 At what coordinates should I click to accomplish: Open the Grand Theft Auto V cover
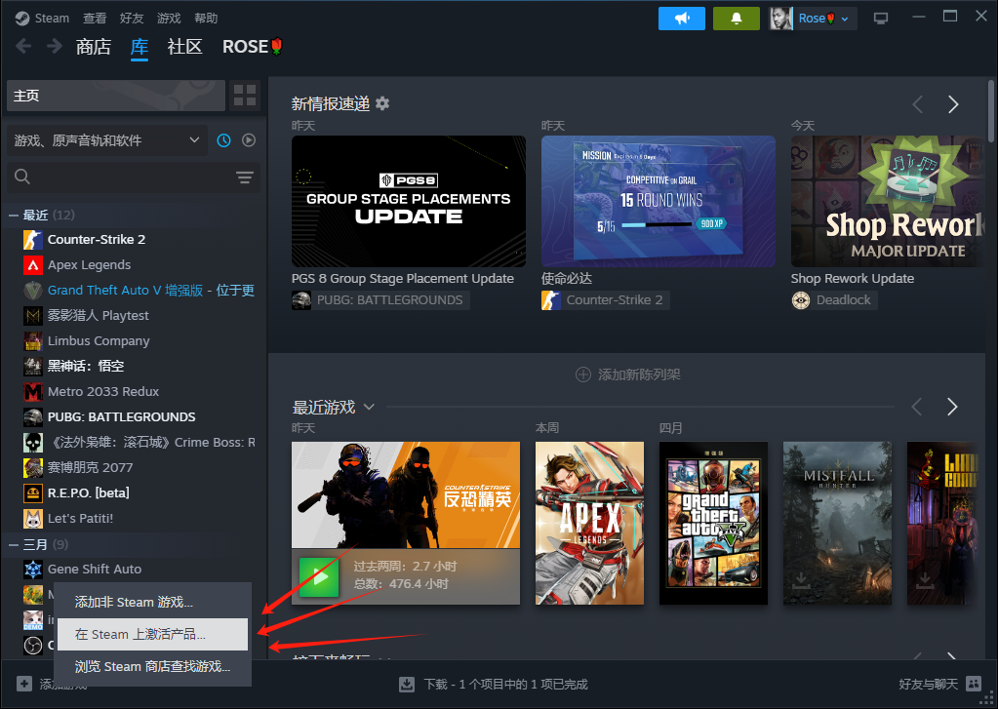pyautogui.click(x=713, y=523)
